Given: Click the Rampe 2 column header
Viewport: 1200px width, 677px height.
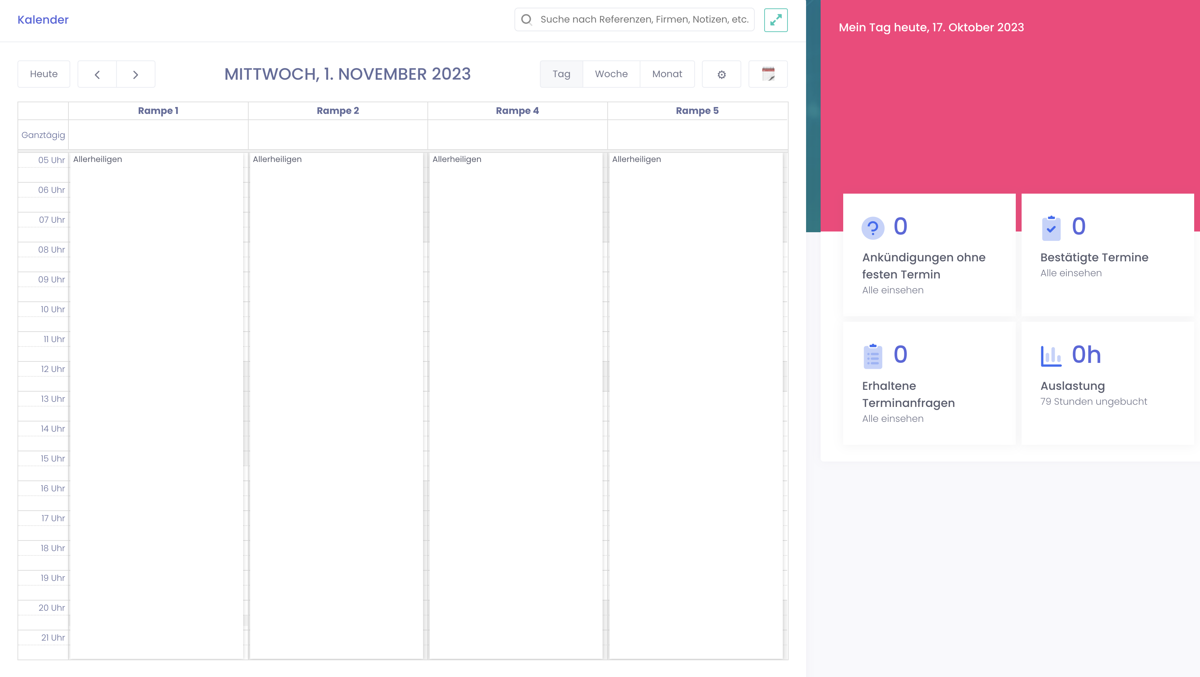Looking at the screenshot, I should (338, 111).
